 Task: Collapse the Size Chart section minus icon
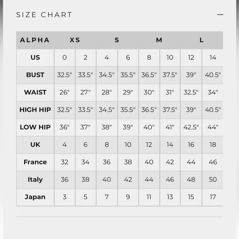pos(220,15)
